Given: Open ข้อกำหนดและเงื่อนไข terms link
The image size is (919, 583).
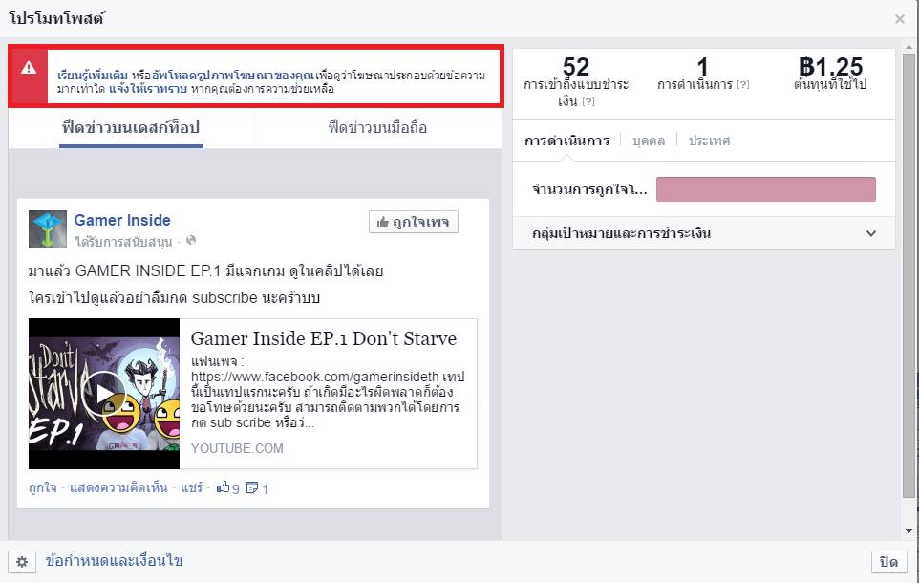Looking at the screenshot, I should (x=115, y=561).
